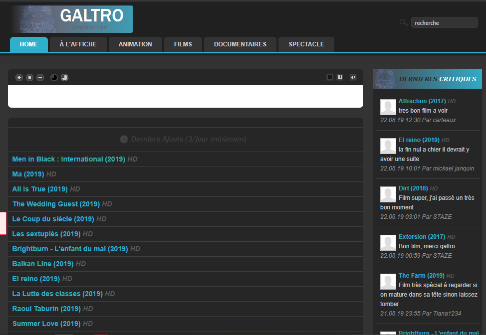Click the 'tres bon film a voir' comment
Image resolution: width=486 pixels, height=335 pixels.
pos(423,111)
